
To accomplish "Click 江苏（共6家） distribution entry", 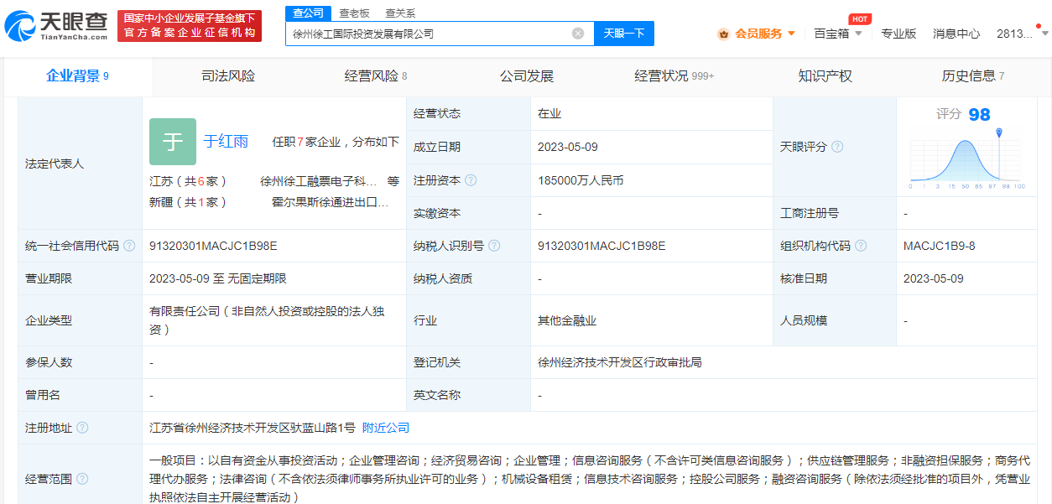I will click(x=188, y=180).
